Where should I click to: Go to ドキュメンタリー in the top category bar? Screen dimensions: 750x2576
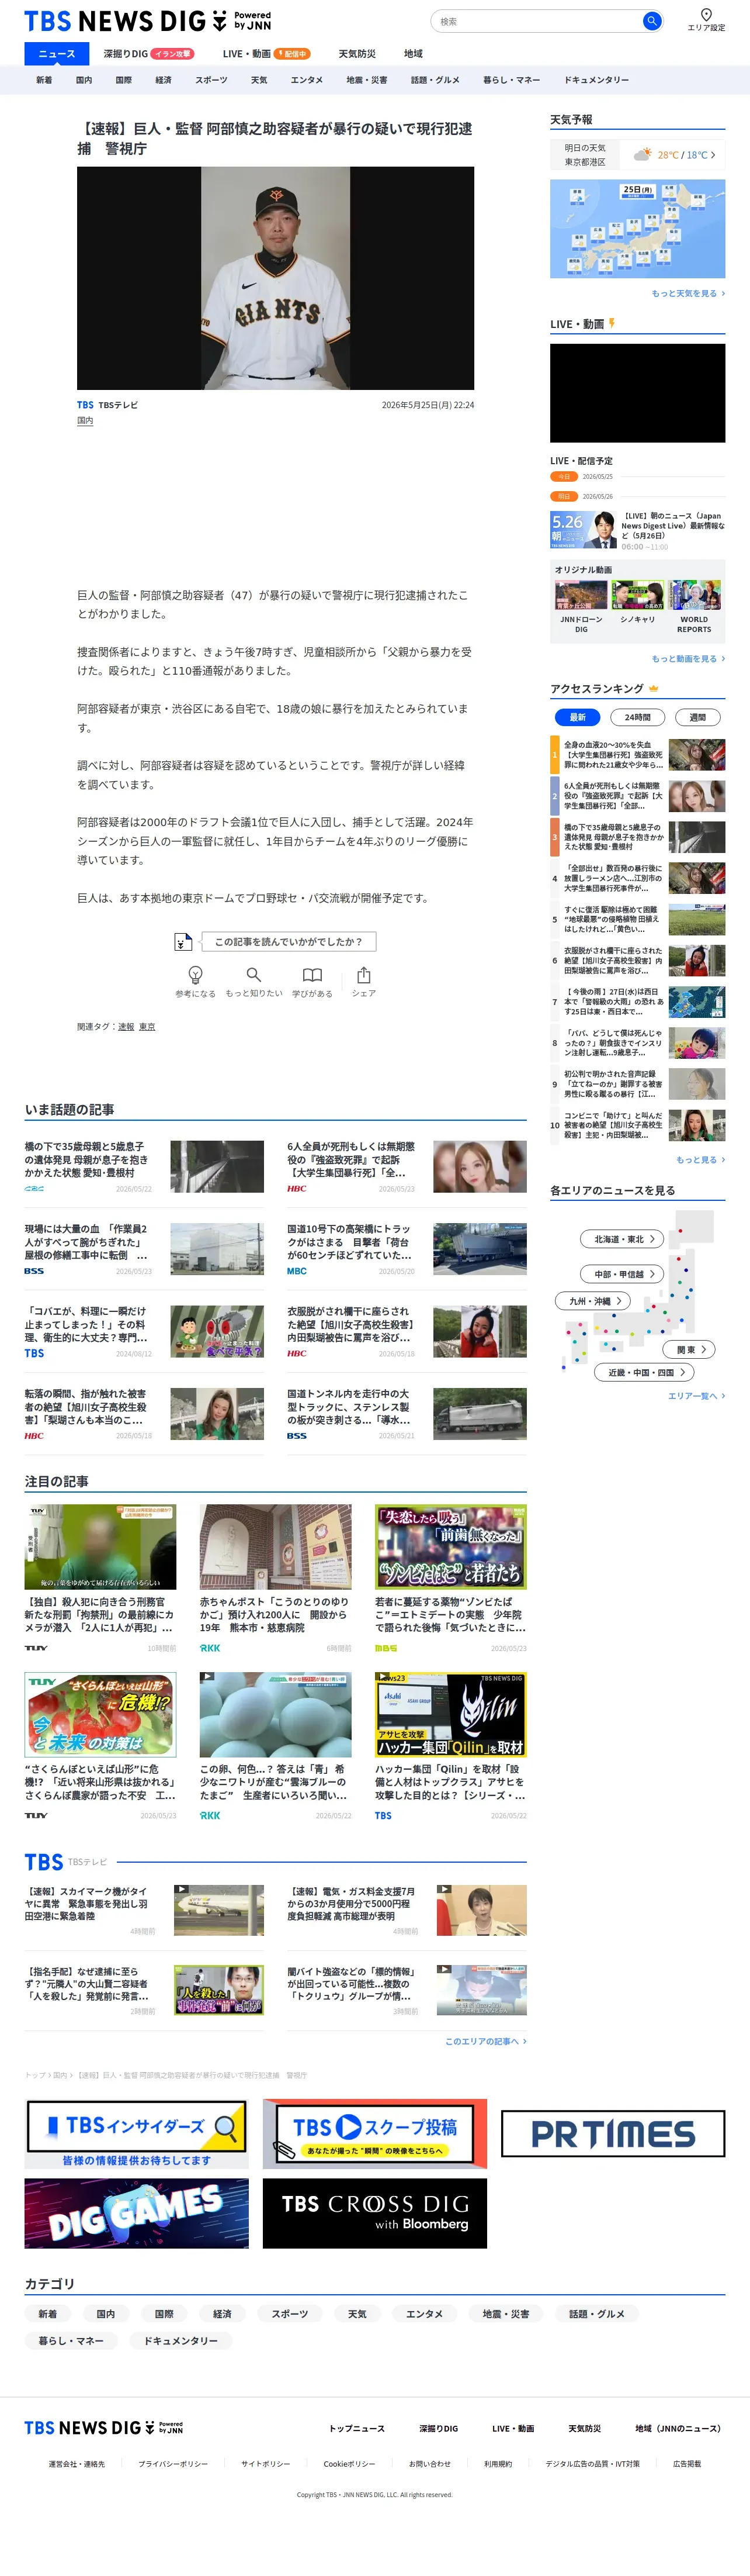pyautogui.click(x=596, y=80)
